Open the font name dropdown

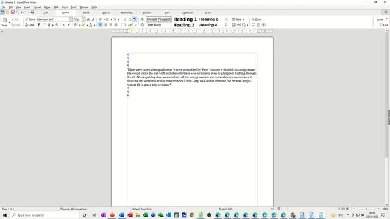coord(71,19)
